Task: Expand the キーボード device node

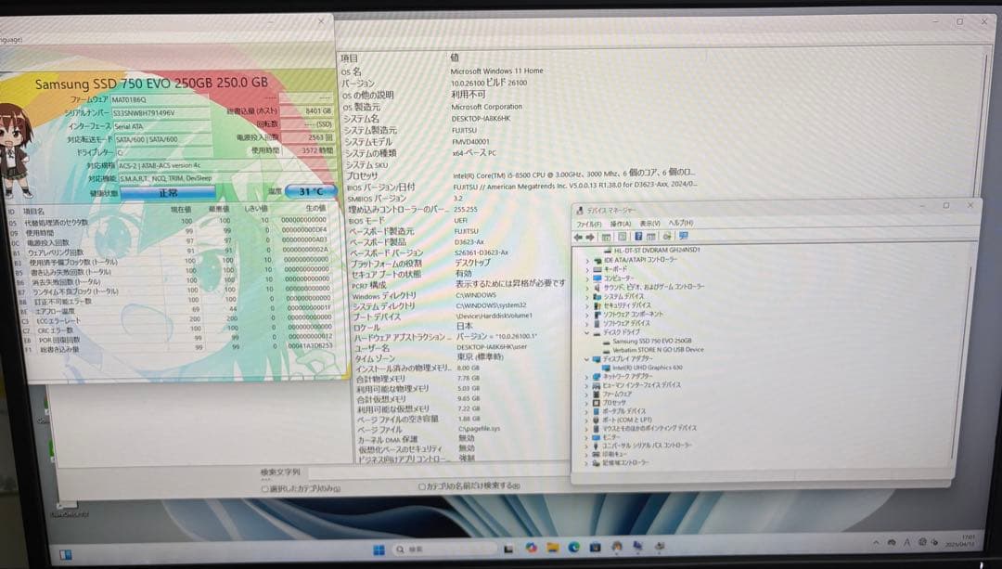Action: point(585,269)
